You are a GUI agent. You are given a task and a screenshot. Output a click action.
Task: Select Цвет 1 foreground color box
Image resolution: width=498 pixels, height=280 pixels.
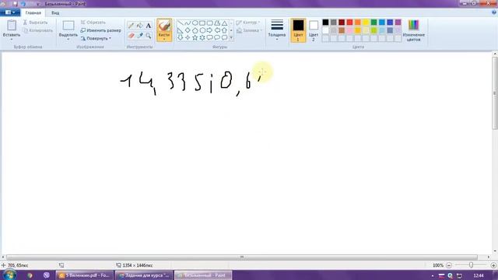(x=298, y=30)
